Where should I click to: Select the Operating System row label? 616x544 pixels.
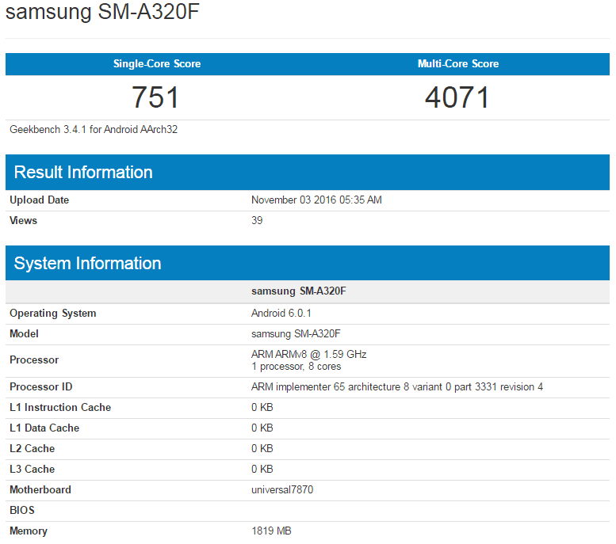pyautogui.click(x=53, y=314)
